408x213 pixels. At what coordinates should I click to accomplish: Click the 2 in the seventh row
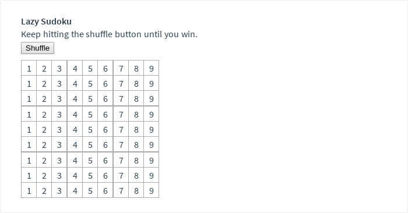(44, 159)
